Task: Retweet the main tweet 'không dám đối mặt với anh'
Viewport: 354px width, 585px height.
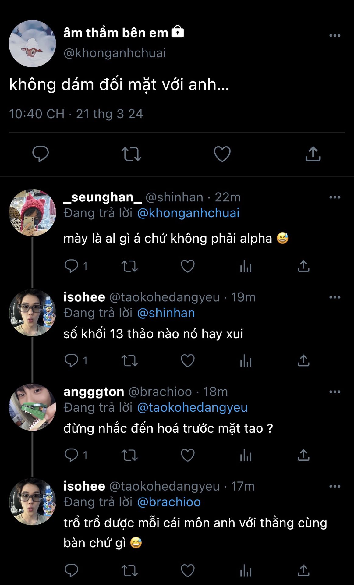Action: click(x=131, y=154)
